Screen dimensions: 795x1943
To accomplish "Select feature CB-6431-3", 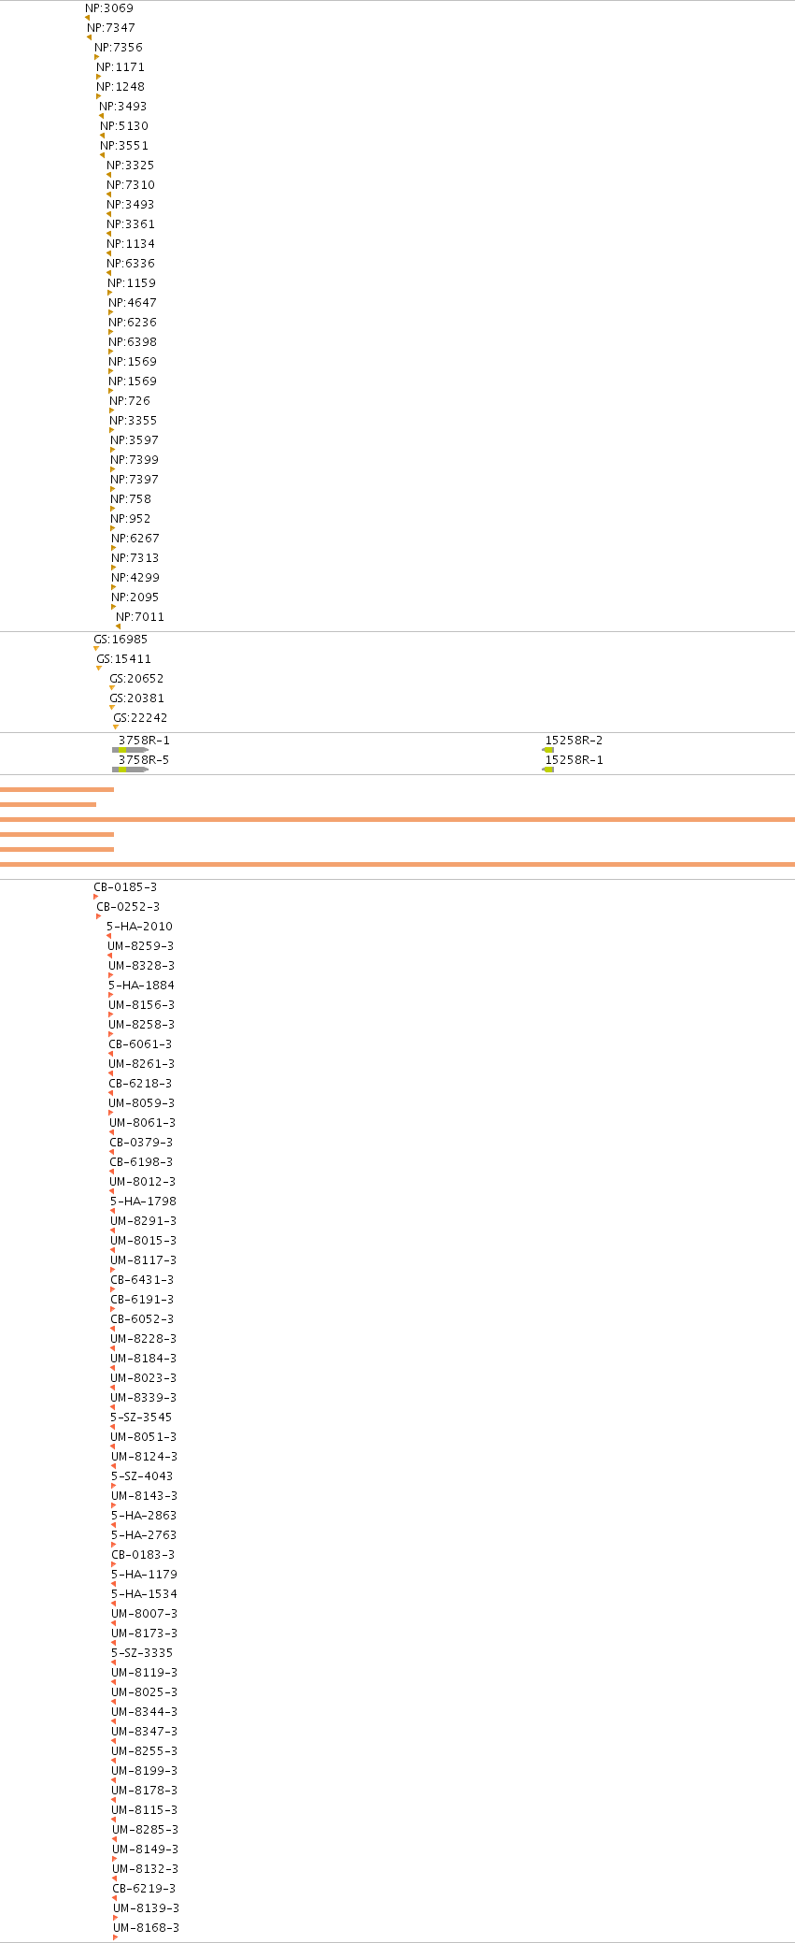I will [142, 1280].
